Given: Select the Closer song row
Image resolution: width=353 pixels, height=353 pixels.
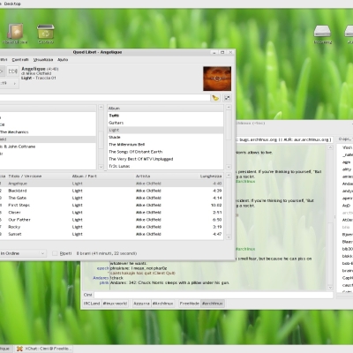Looking at the screenshot, I should point(111,213).
